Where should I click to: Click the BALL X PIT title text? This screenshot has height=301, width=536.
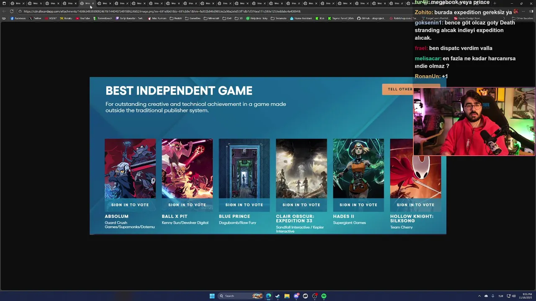click(x=175, y=217)
